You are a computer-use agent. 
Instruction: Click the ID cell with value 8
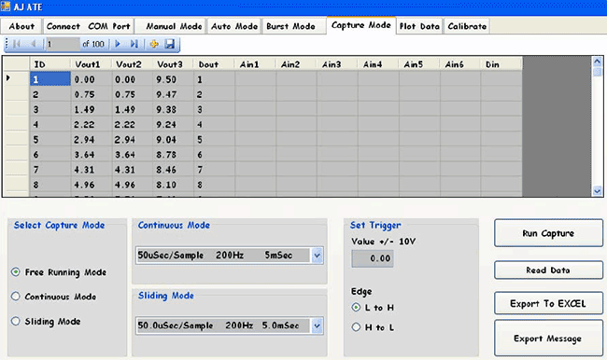[x=50, y=185]
